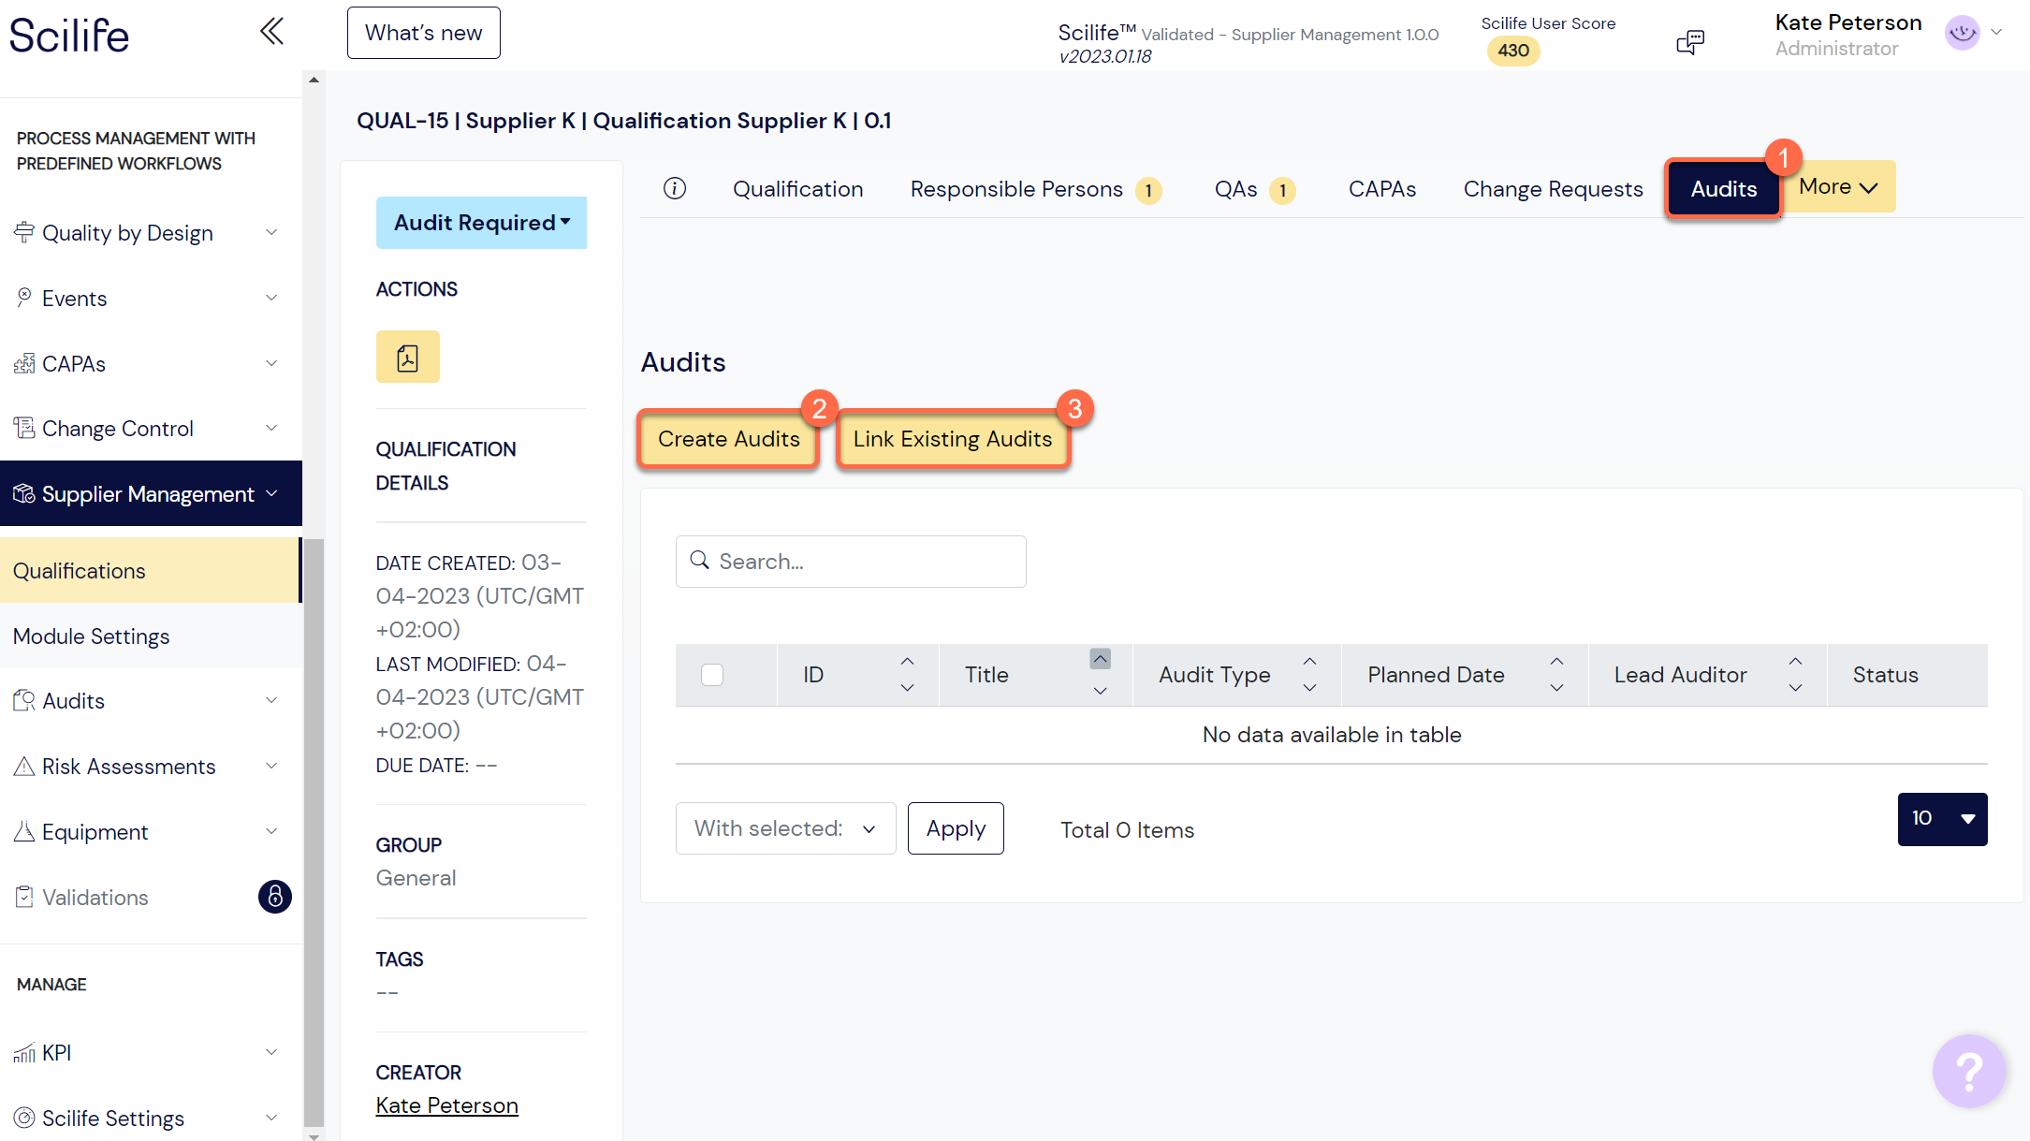Screen dimensions: 2030x1141
Task: Sort table by Title column
Action: 1101,674
